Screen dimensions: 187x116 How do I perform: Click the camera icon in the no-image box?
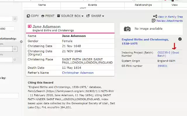(127, 29)
